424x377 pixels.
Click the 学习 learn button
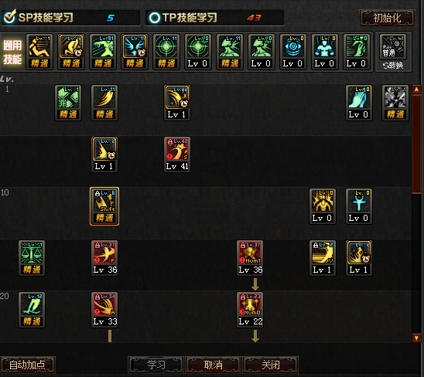coord(156,365)
